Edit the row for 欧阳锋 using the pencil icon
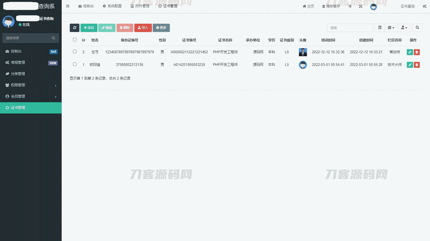430x241 pixels. (410, 65)
